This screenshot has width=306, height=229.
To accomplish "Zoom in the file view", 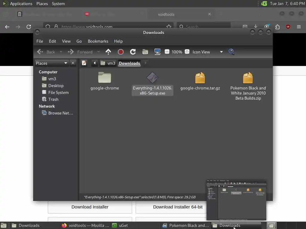I will pyautogui.click(x=187, y=52).
